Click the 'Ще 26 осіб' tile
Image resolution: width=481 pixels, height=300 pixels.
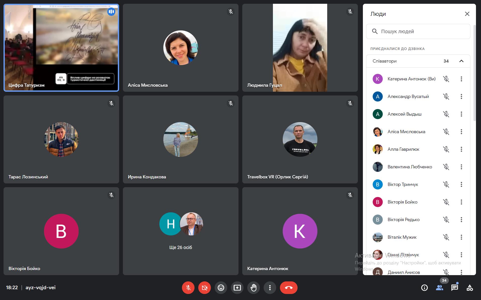pyautogui.click(x=180, y=231)
